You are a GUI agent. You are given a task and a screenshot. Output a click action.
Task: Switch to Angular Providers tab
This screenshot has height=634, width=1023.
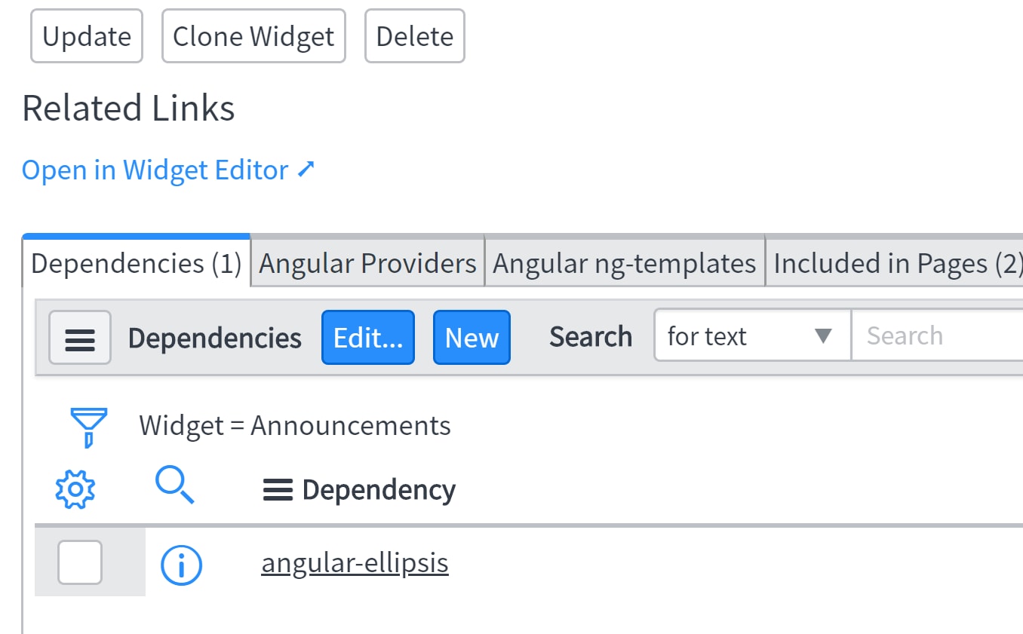point(367,263)
